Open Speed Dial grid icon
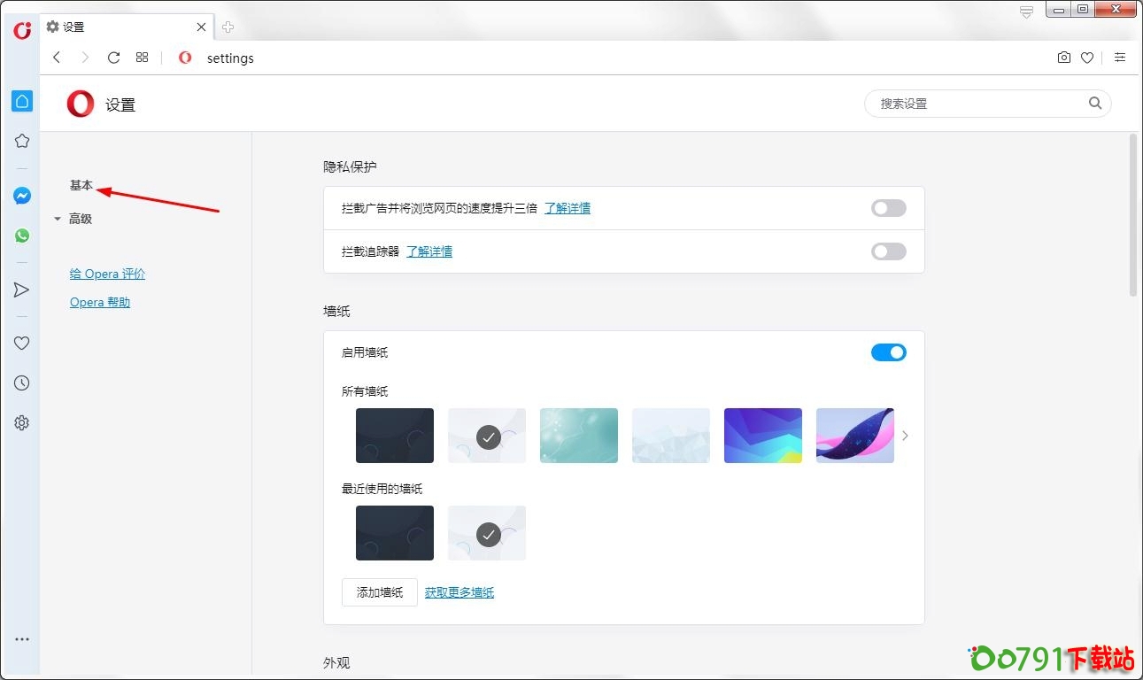The width and height of the screenshot is (1143, 680). pyautogui.click(x=142, y=58)
